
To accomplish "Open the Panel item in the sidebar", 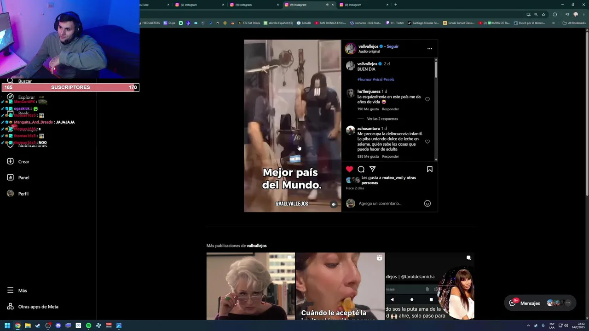I will [x=18, y=177].
